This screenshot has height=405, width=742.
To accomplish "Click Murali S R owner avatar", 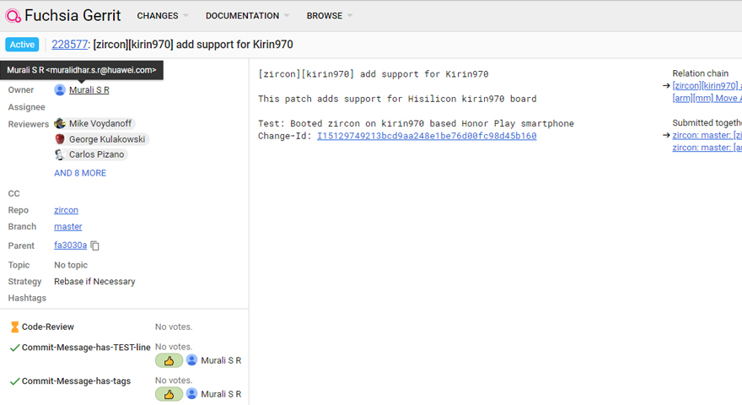I will 60,90.
